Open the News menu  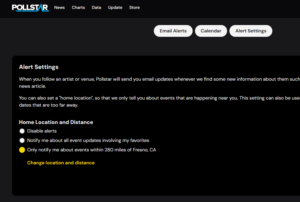pyautogui.click(x=59, y=7)
